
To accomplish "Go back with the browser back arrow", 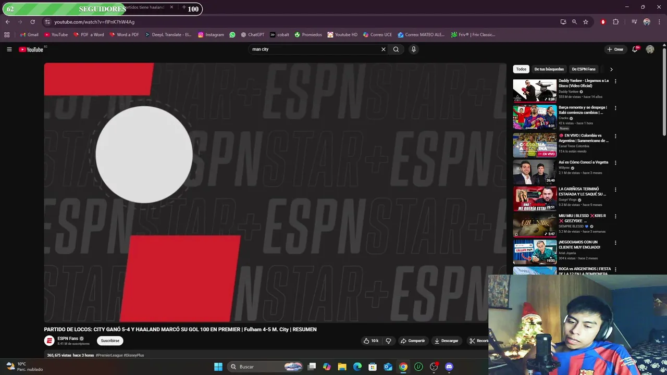I will pyautogui.click(x=8, y=22).
